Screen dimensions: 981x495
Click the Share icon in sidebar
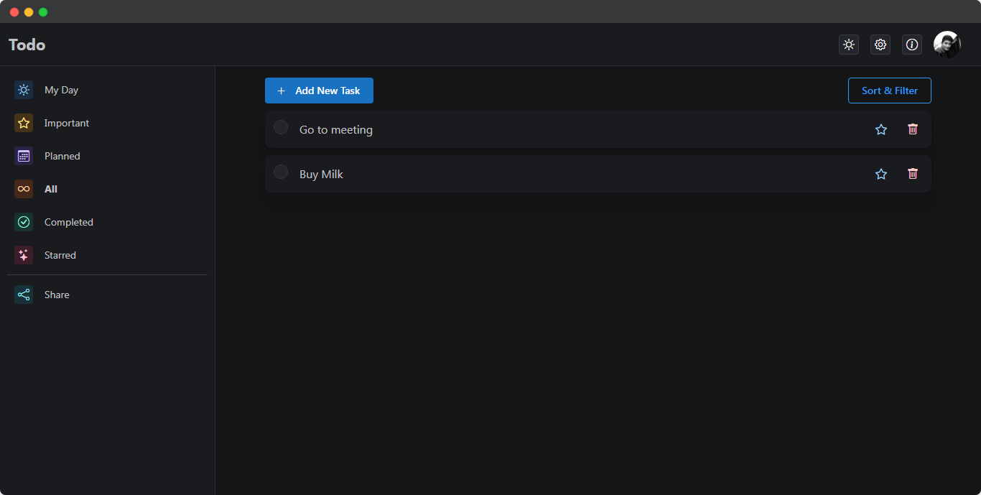(x=23, y=295)
